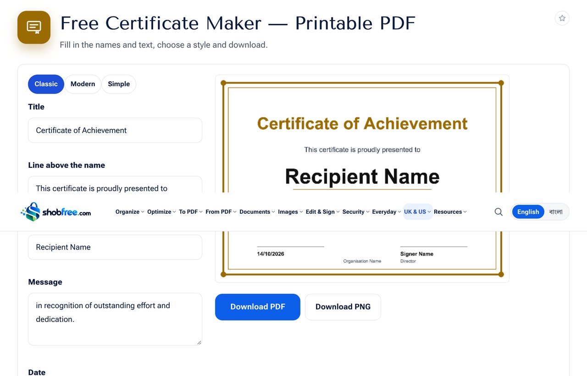Click into the Message text area
The image size is (587, 376).
coord(115,319)
